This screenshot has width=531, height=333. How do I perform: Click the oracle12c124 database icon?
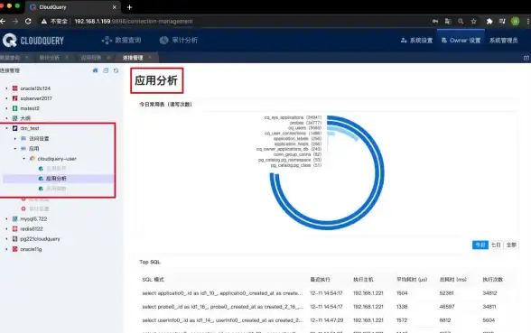(14, 88)
